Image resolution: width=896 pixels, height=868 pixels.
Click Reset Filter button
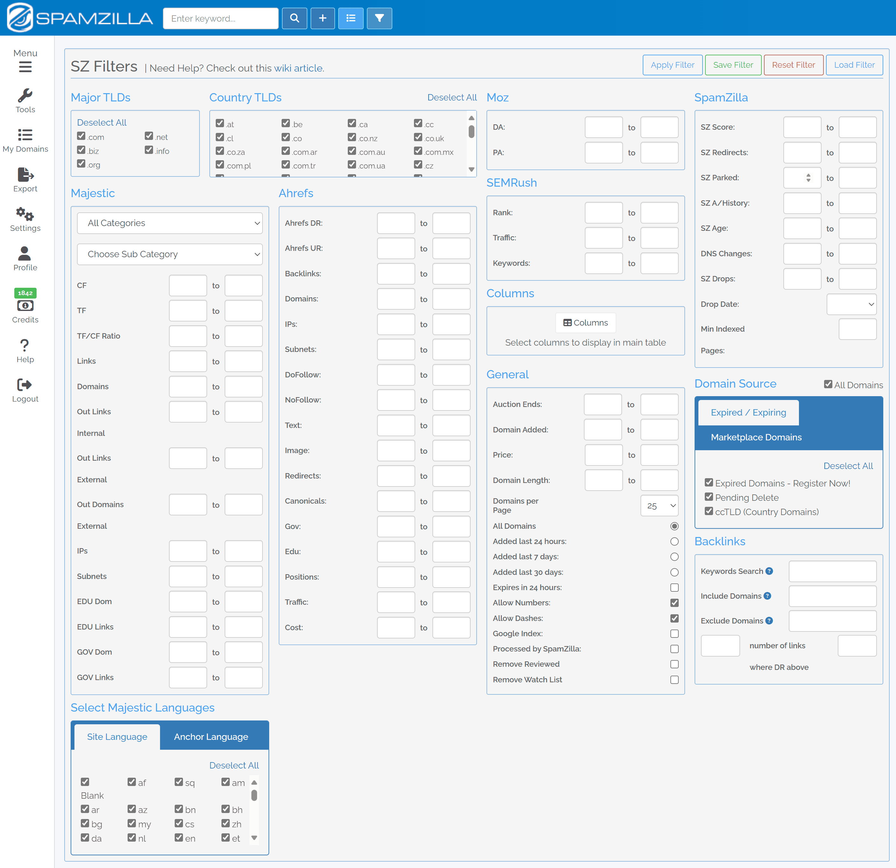click(793, 65)
